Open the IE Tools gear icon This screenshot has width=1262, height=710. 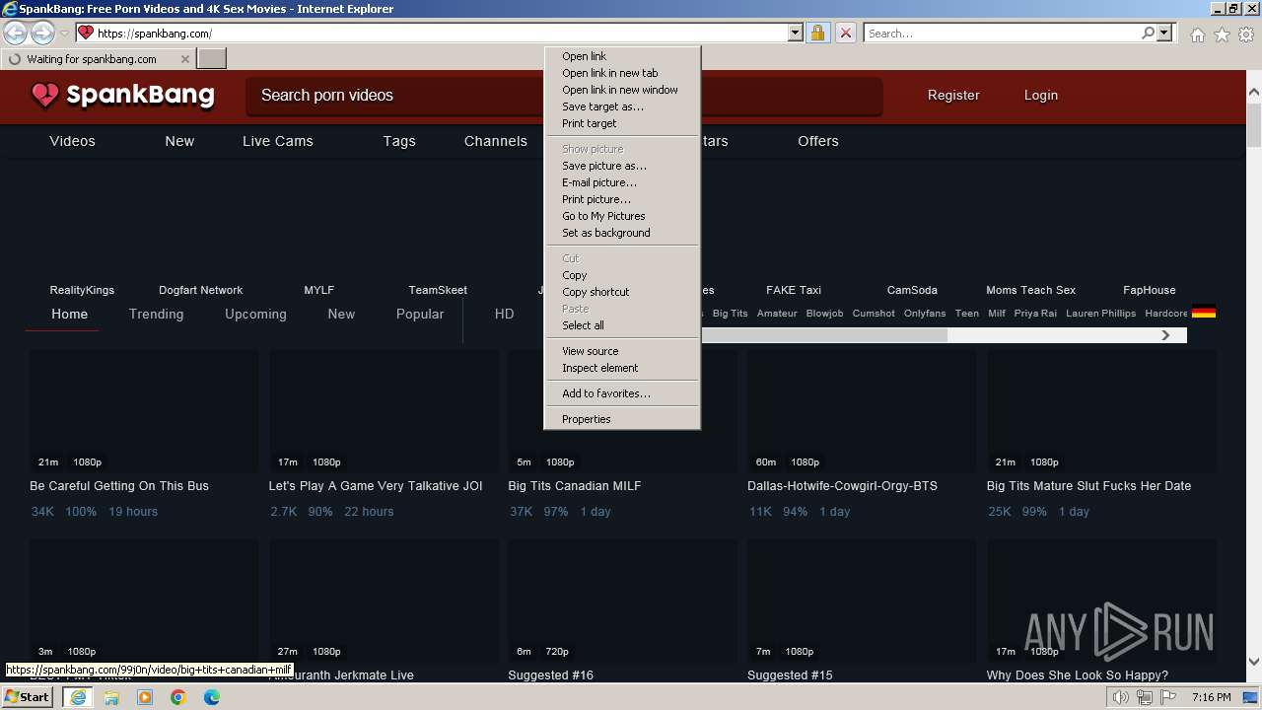click(x=1246, y=35)
